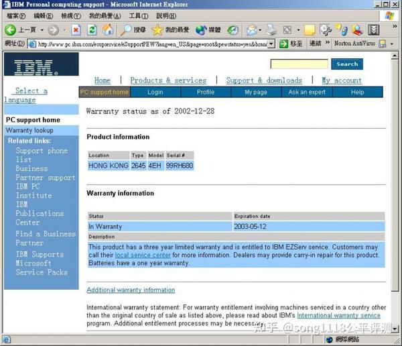Image resolution: width=402 pixels, height=346 pixels.
Task: Click the Print toolbar icon
Action: 271,30
